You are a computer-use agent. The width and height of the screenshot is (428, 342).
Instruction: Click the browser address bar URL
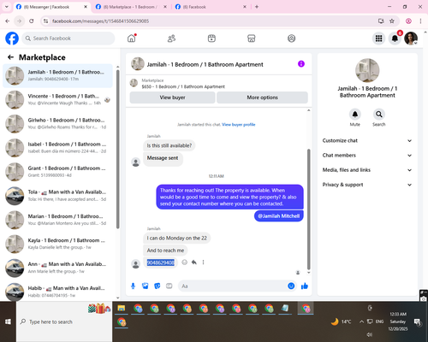[x=100, y=21]
